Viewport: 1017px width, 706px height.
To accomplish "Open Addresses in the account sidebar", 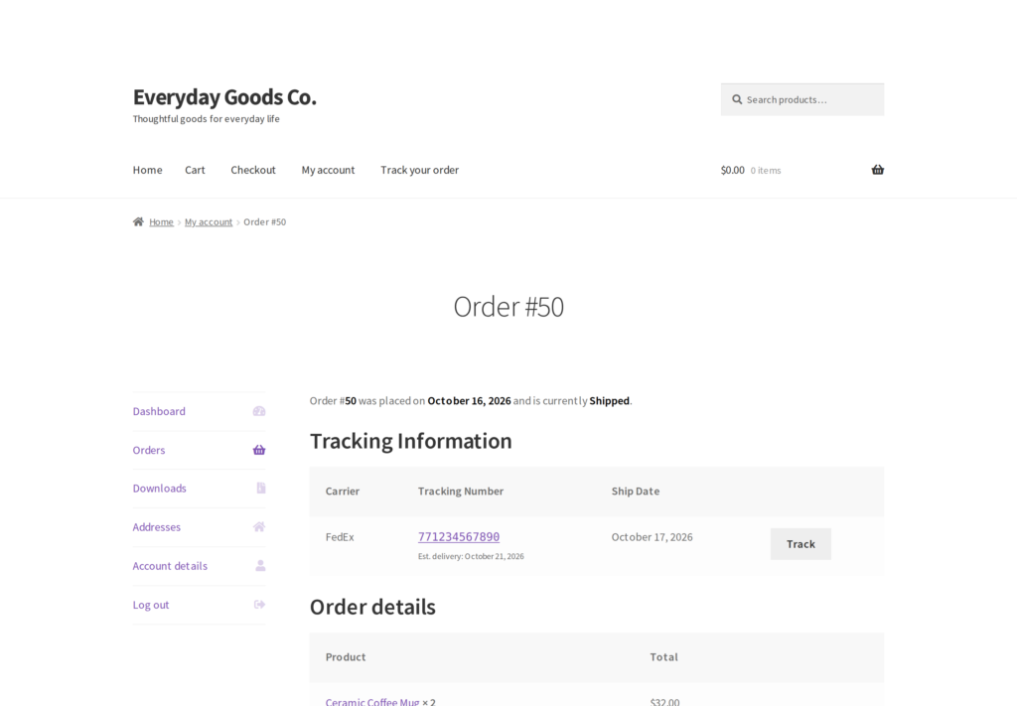I will [x=156, y=527].
